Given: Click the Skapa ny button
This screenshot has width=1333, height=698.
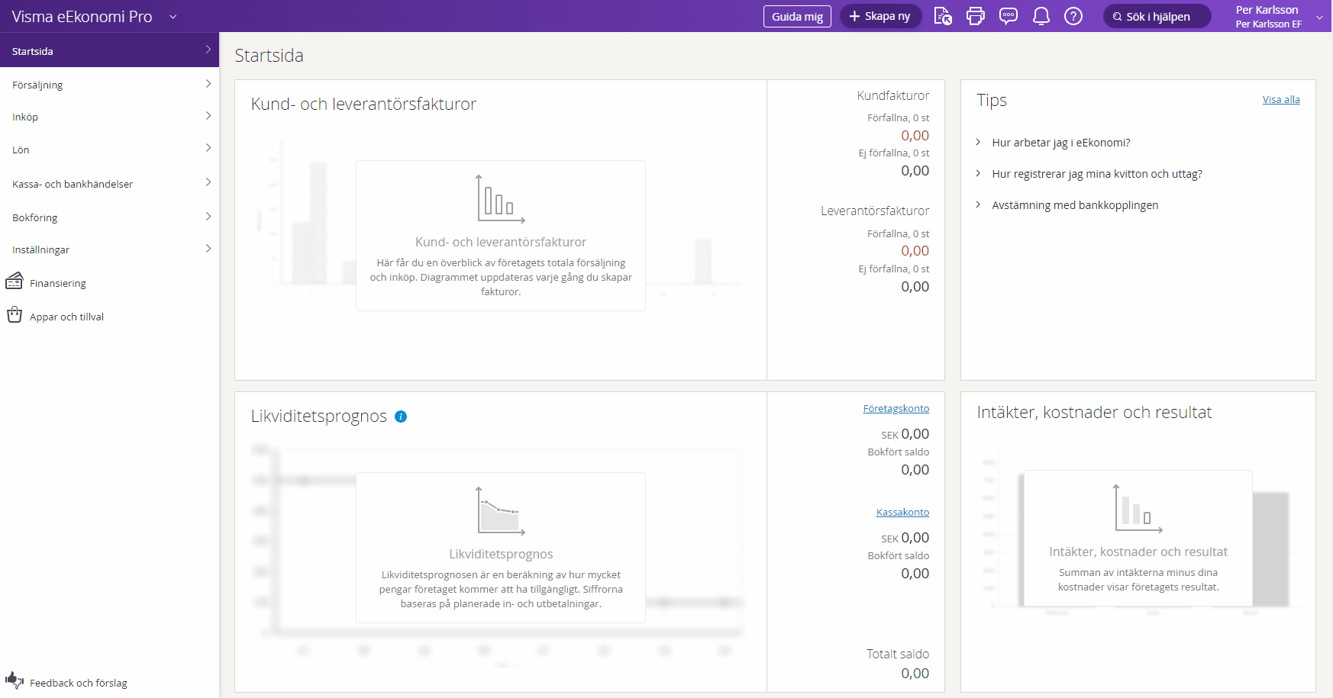Looking at the screenshot, I should [x=880, y=16].
